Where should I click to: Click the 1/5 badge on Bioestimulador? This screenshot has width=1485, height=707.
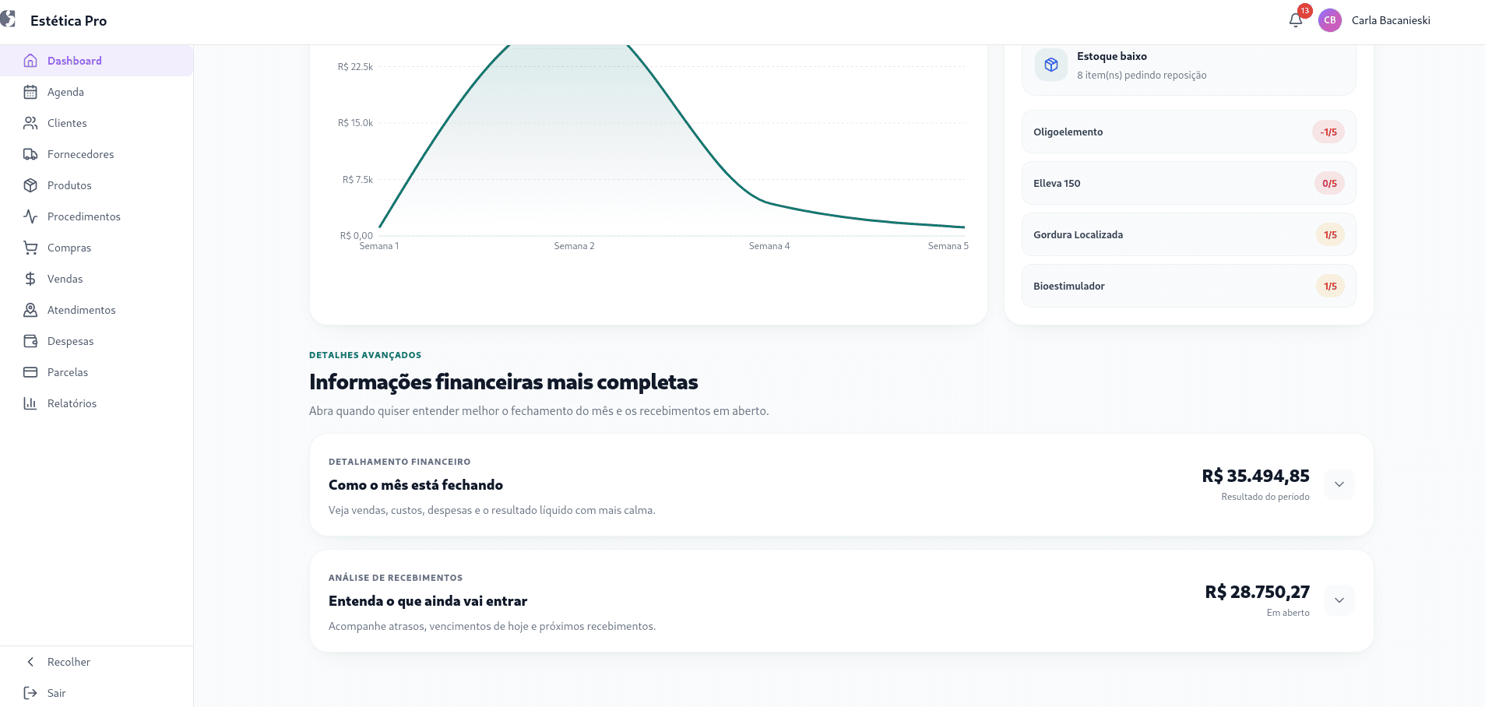coord(1330,286)
